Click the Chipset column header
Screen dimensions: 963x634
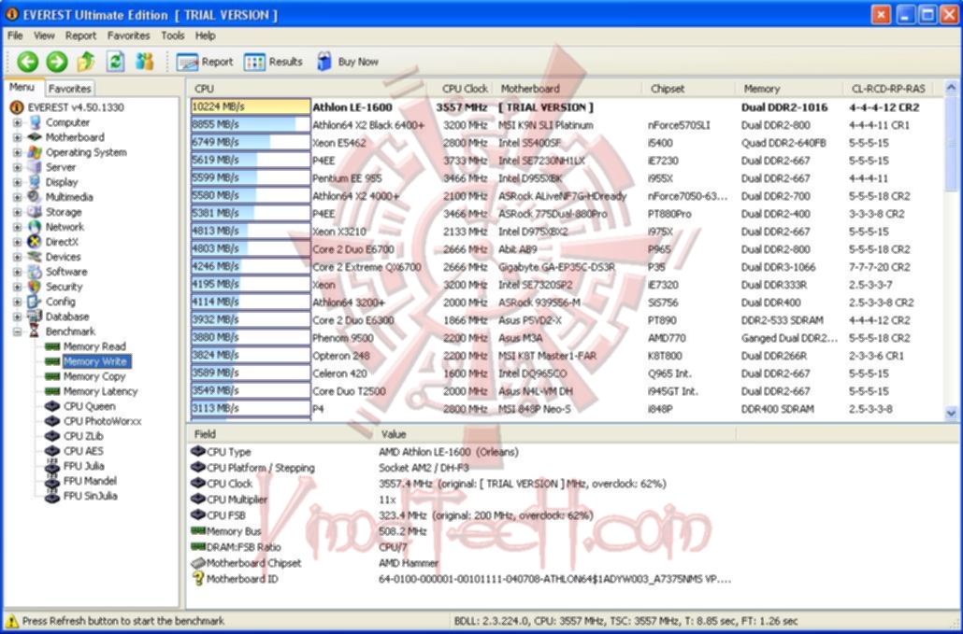tap(688, 89)
